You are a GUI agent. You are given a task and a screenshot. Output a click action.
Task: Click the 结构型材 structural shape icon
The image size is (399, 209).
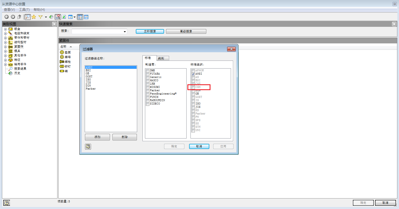[11, 42]
